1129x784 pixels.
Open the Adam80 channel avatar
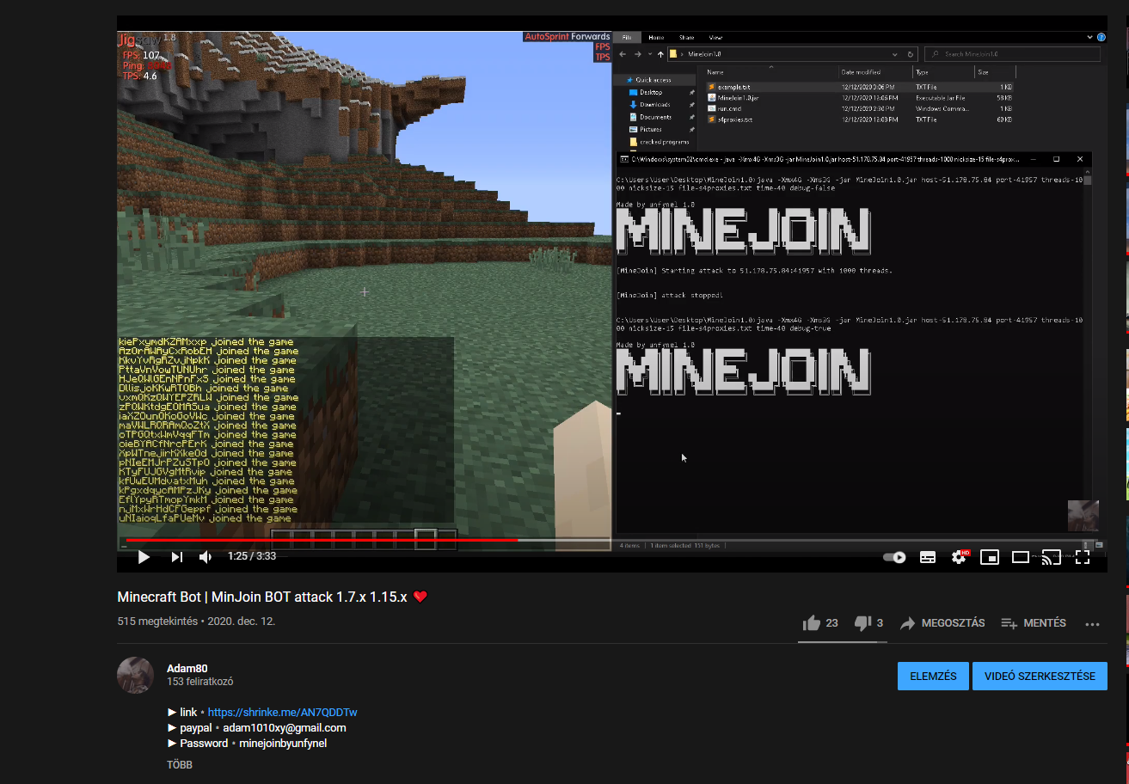pos(135,675)
